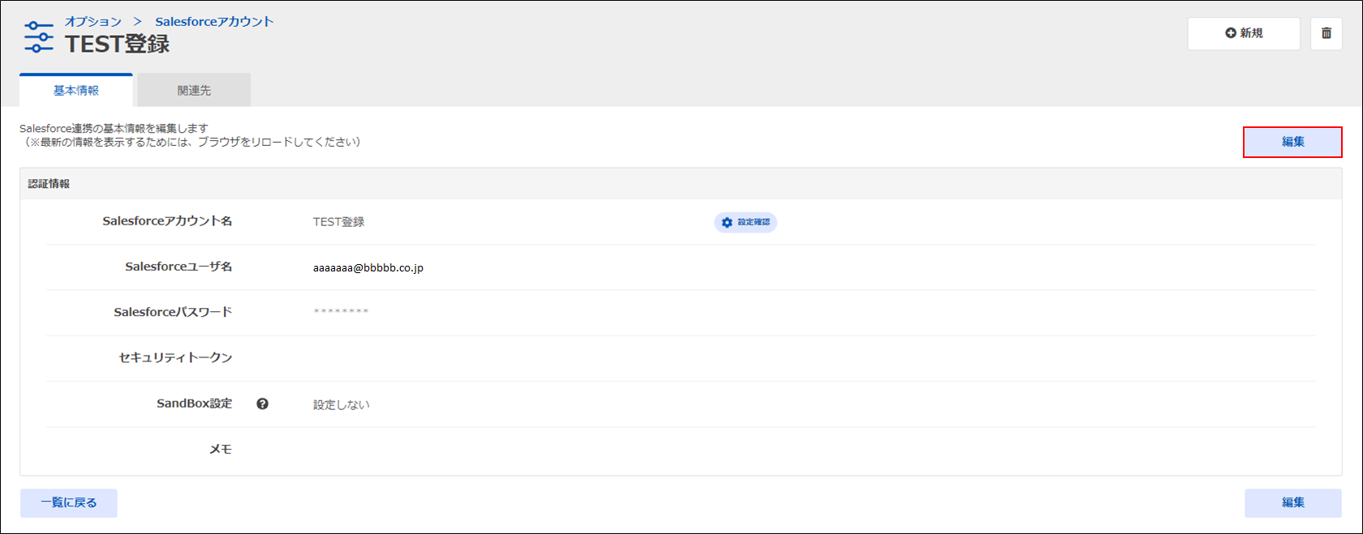Create a new entry with 新規 button
1363x534 pixels.
[x=1244, y=33]
